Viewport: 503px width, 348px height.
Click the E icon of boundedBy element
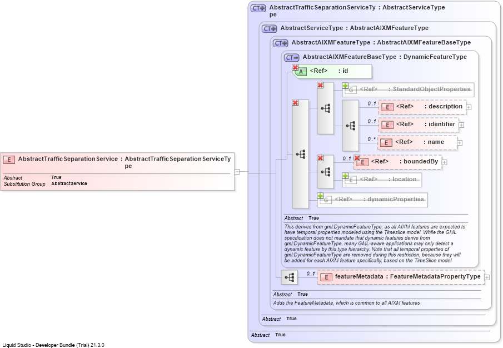pyautogui.click(x=362, y=162)
